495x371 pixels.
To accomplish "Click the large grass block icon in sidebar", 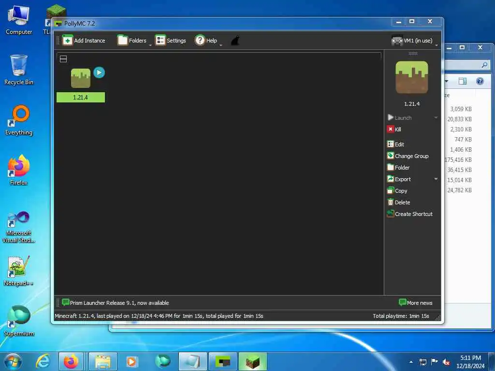I will tap(412, 77).
